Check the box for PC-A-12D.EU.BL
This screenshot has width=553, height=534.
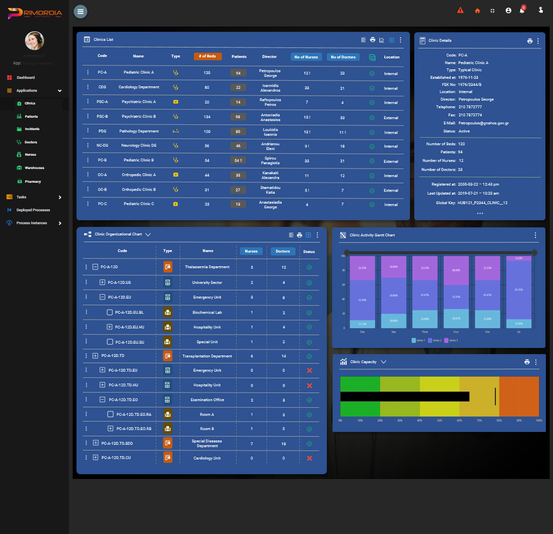(x=110, y=313)
